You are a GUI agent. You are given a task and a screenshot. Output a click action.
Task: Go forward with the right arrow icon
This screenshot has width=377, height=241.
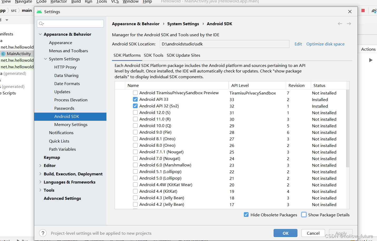click(x=349, y=24)
